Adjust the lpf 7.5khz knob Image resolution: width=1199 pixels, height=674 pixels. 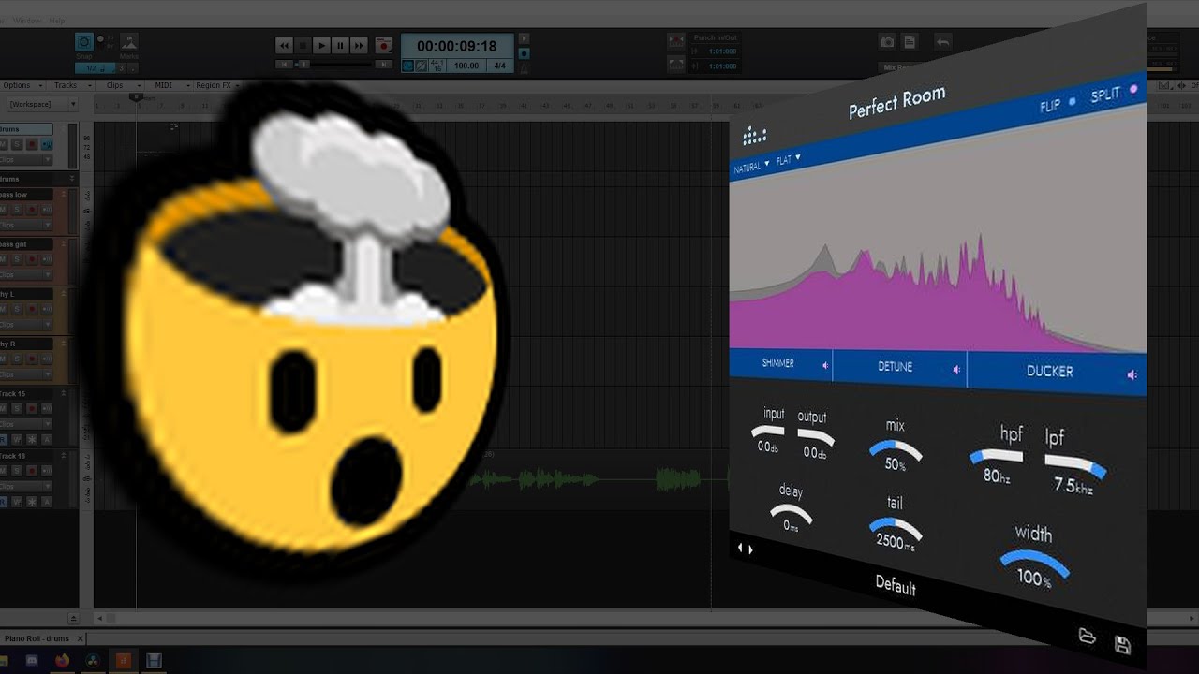(1075, 465)
